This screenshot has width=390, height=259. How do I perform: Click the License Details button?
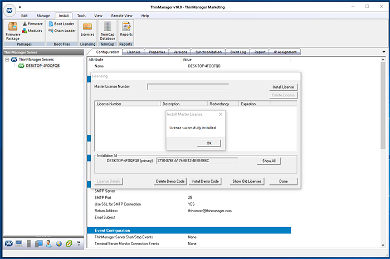click(x=109, y=181)
